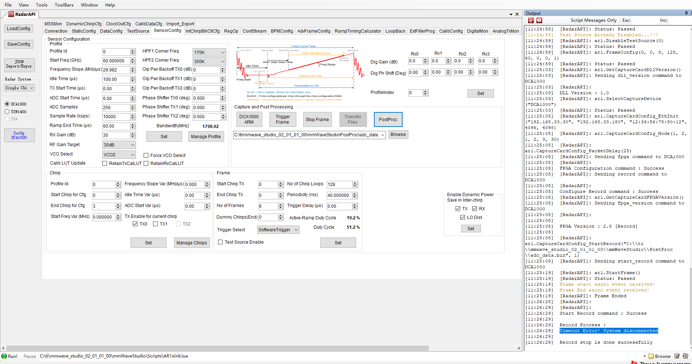Switch to the DataConfig tab

pos(111,31)
